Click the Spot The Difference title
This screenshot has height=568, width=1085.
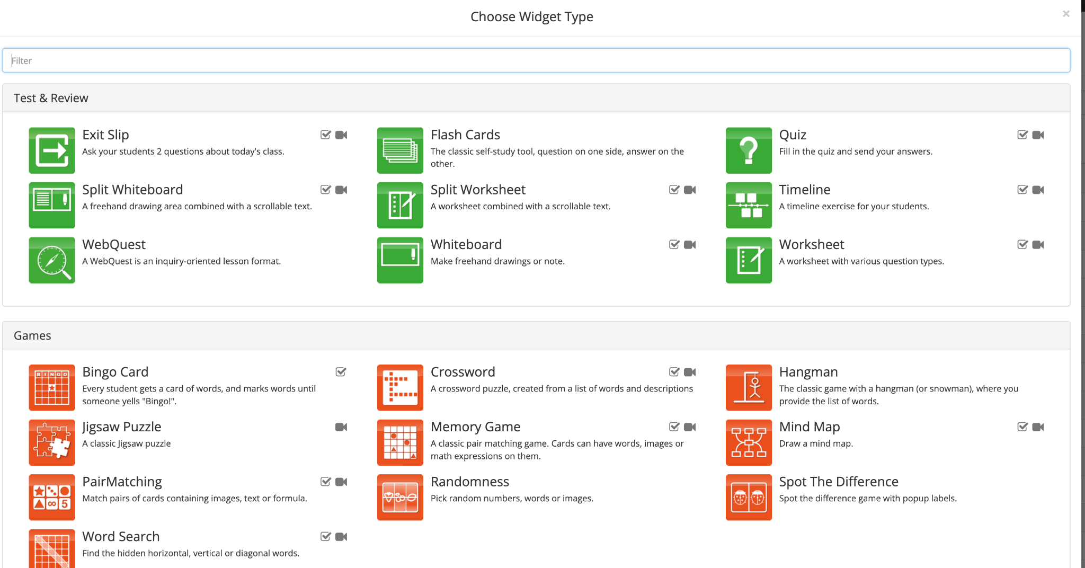click(x=838, y=482)
